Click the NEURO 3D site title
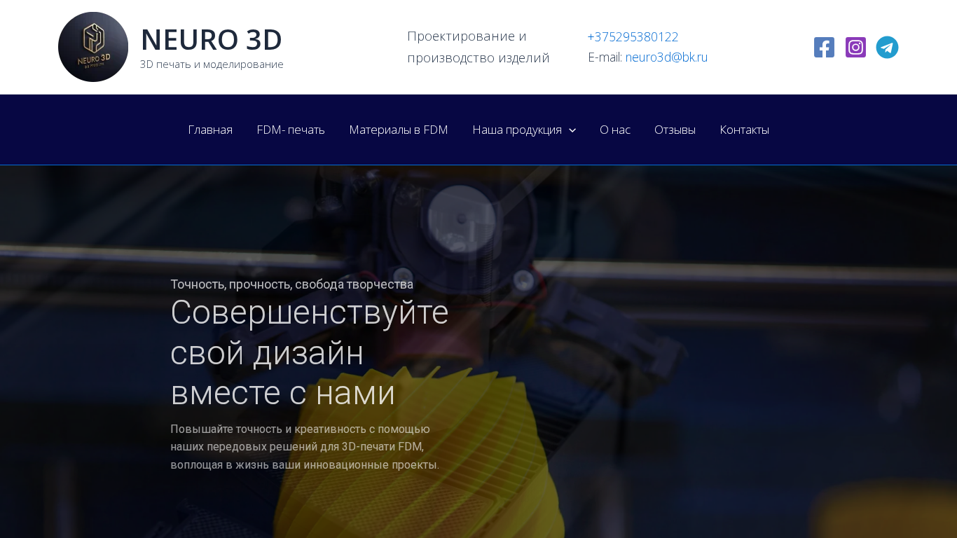The width and height of the screenshot is (957, 538). tap(212, 40)
